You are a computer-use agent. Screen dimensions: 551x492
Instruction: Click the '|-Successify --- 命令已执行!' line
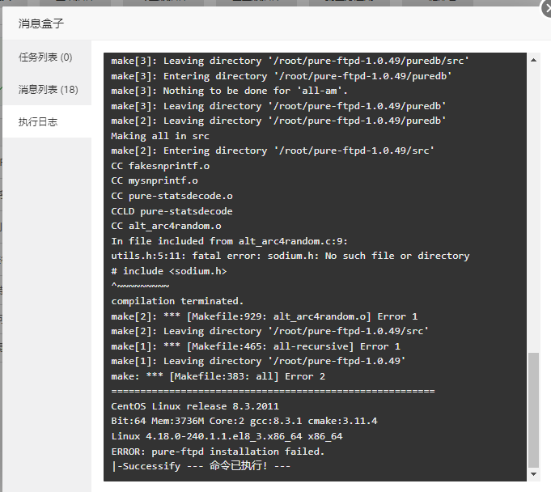[x=201, y=466]
